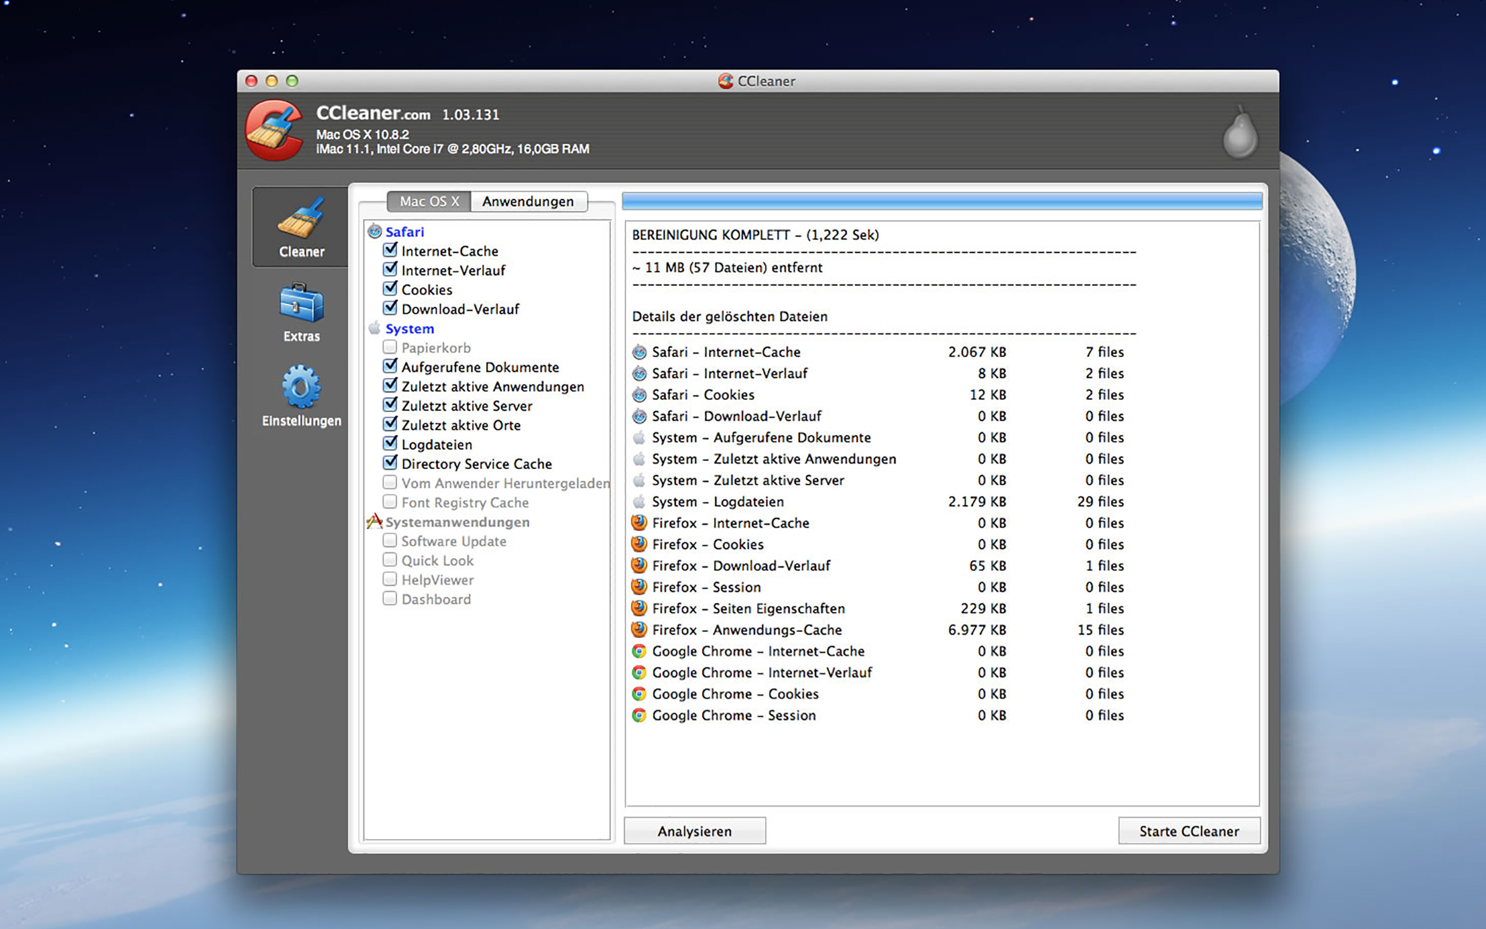Viewport: 1486px width, 929px height.
Task: Uncheck Zuletzt aktive Server checkbox
Action: click(x=390, y=405)
